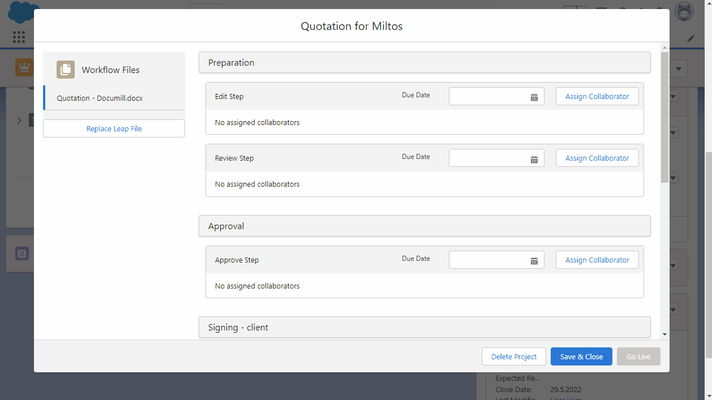Expand the Signing - client section

click(x=424, y=327)
